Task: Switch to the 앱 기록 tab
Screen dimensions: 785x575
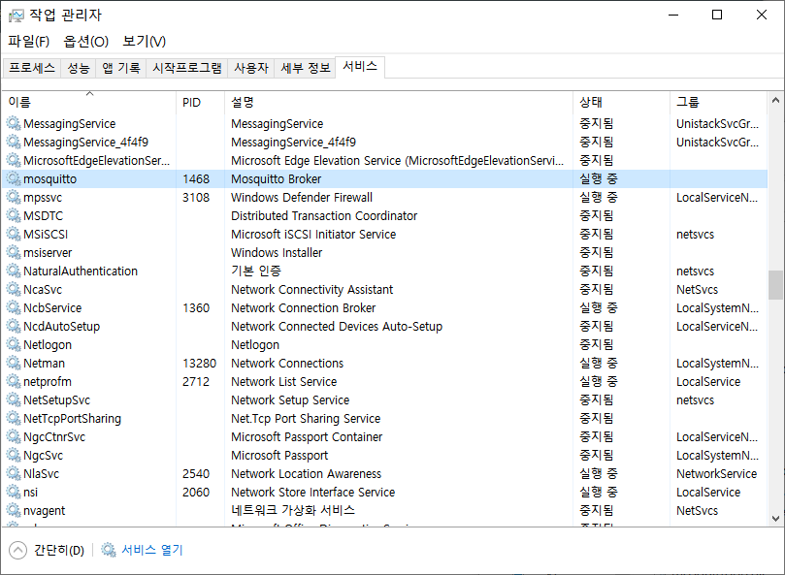Action: 121,68
